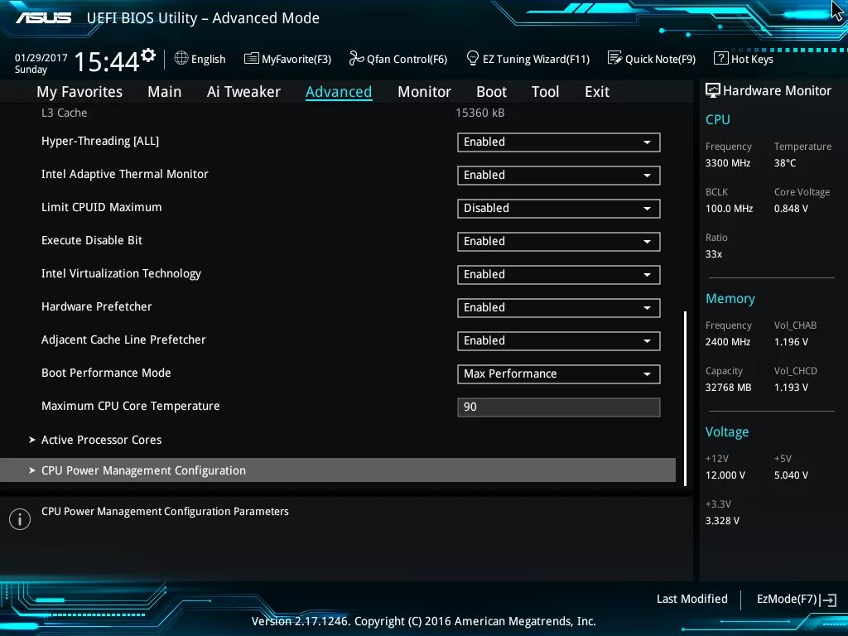848x636 pixels.
Task: Click the Ratio 33x value
Action: [x=713, y=254]
